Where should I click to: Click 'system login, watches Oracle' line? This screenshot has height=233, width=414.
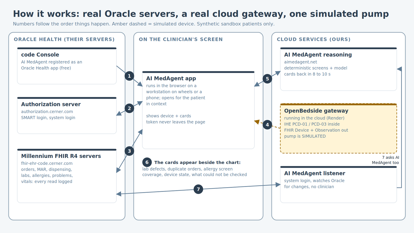pyautogui.click(x=314, y=181)
